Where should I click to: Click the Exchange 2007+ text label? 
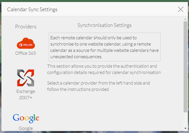point(26,94)
